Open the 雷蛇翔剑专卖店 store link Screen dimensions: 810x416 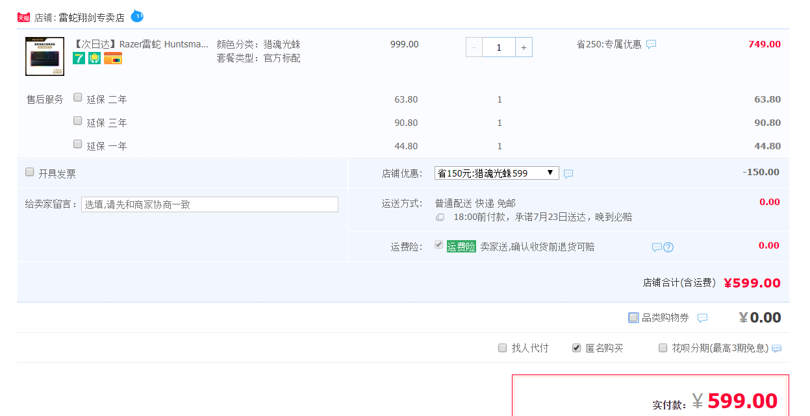coord(92,18)
